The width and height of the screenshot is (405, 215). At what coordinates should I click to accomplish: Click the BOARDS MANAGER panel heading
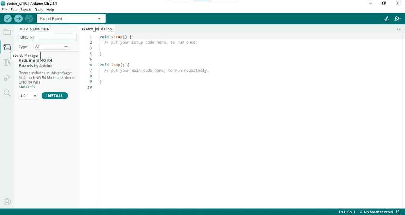pyautogui.click(x=34, y=29)
